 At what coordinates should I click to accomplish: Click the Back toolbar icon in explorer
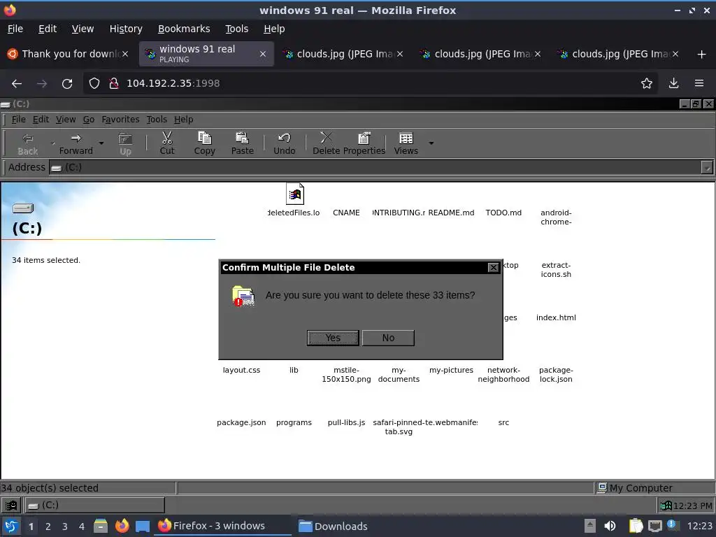tap(28, 138)
